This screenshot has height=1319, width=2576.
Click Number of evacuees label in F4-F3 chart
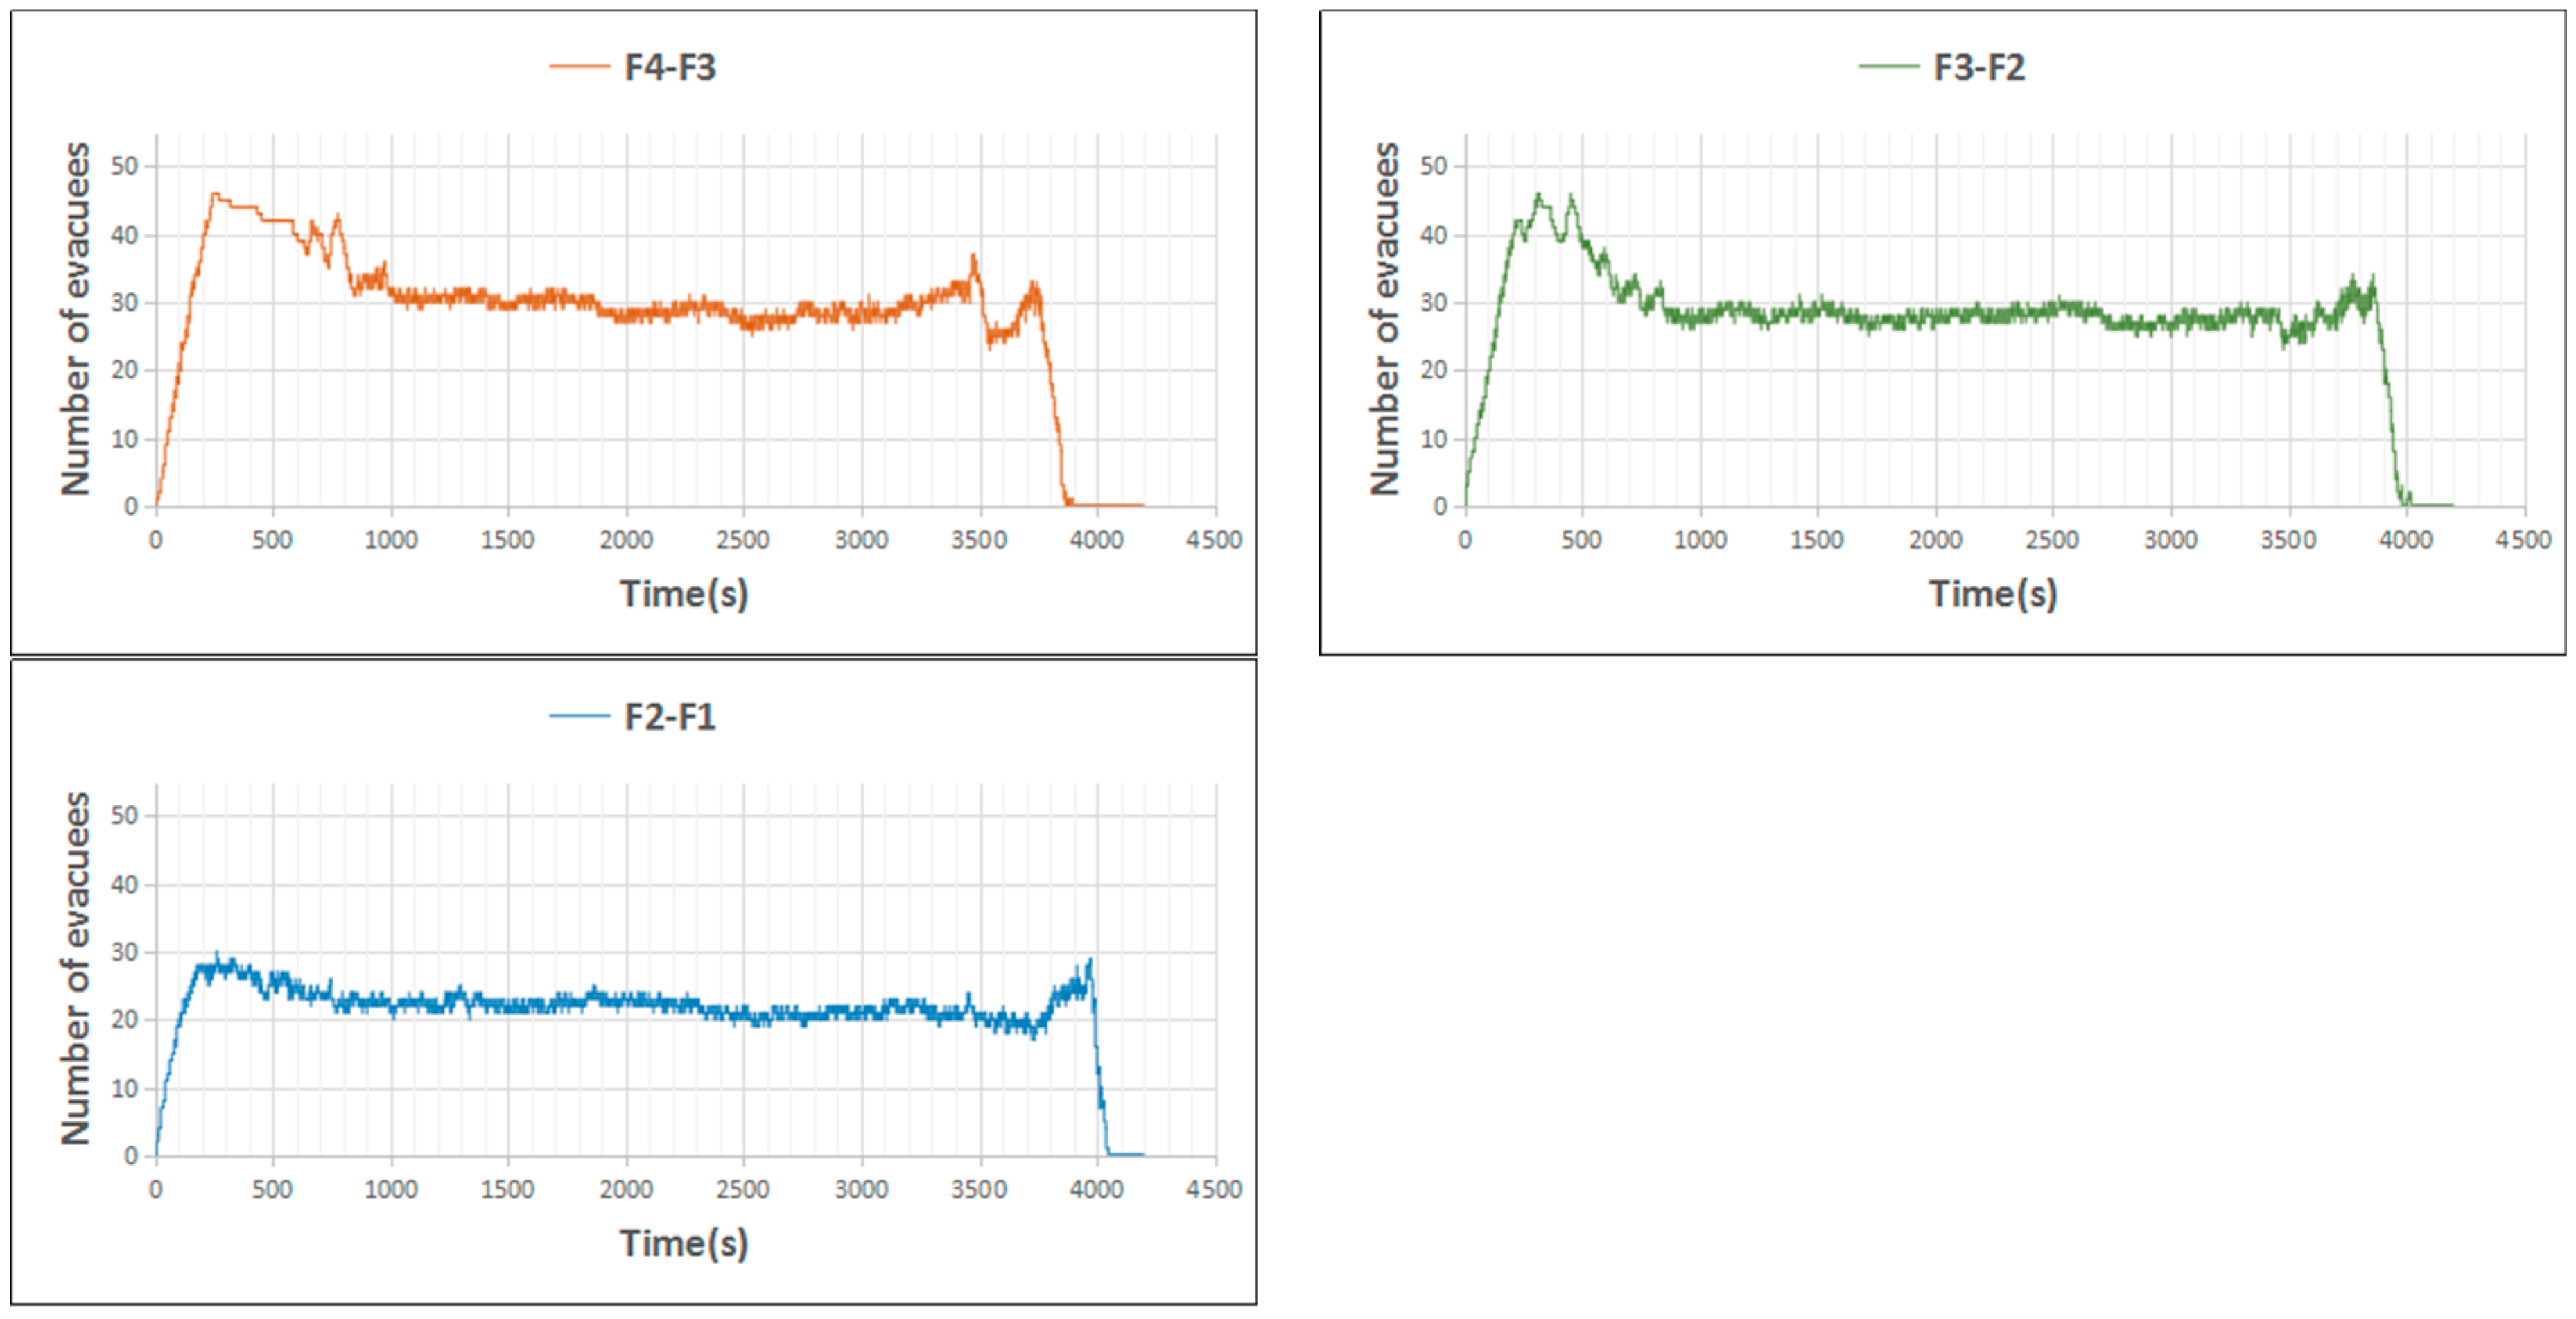click(x=75, y=319)
